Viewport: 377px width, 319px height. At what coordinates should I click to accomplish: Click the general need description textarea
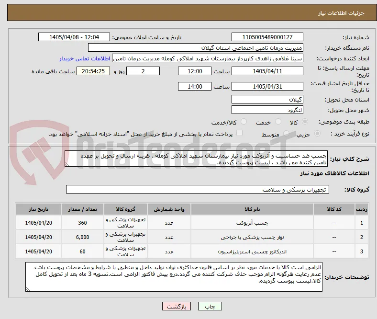(x=196, y=159)
